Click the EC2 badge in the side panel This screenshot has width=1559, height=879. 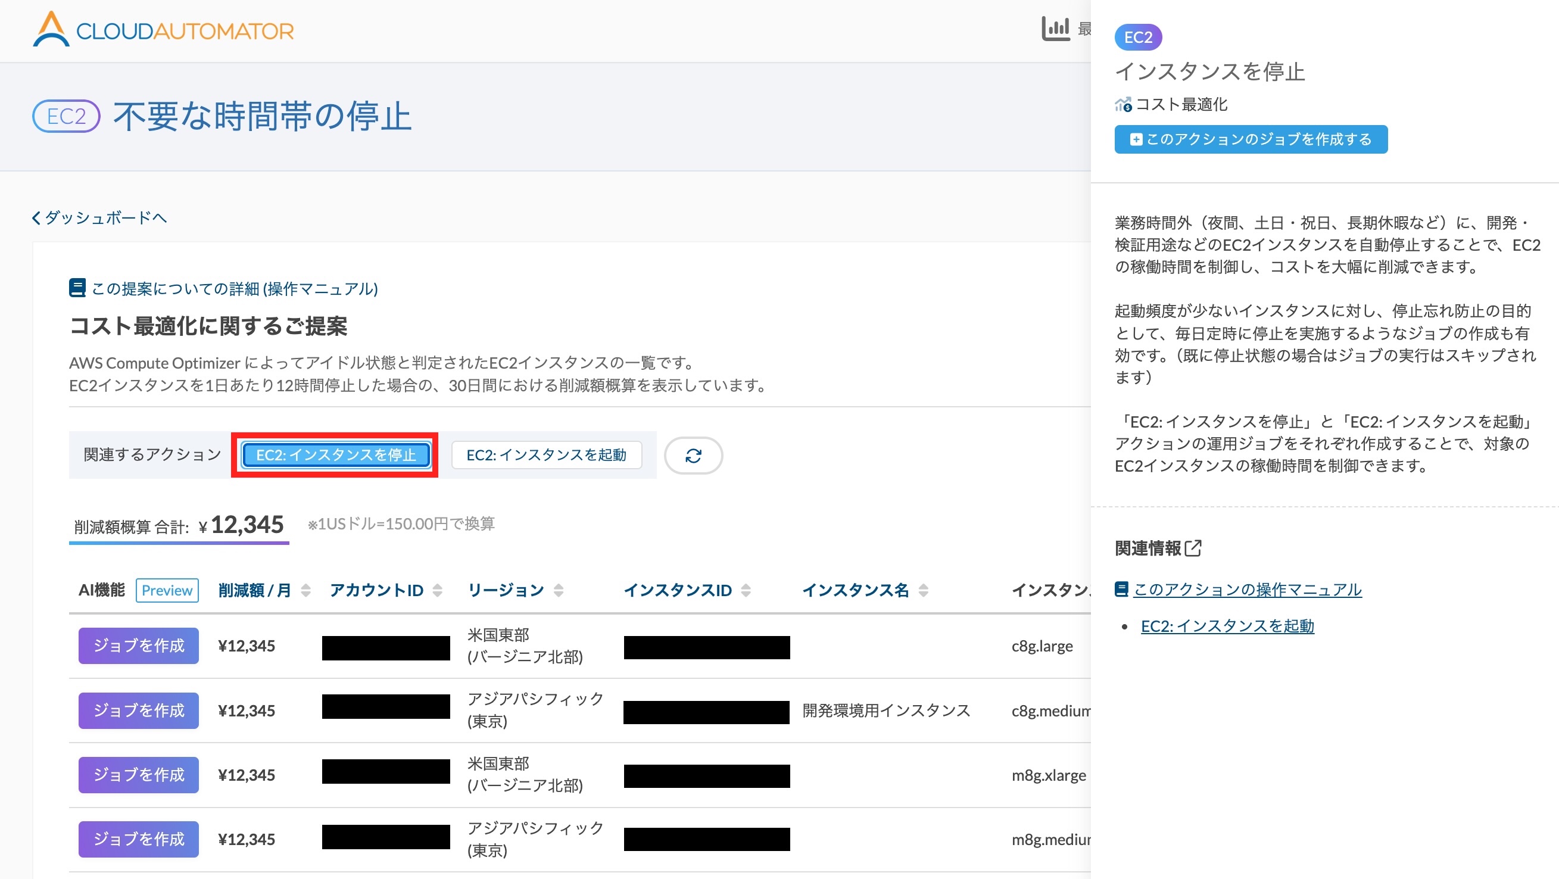pos(1138,38)
